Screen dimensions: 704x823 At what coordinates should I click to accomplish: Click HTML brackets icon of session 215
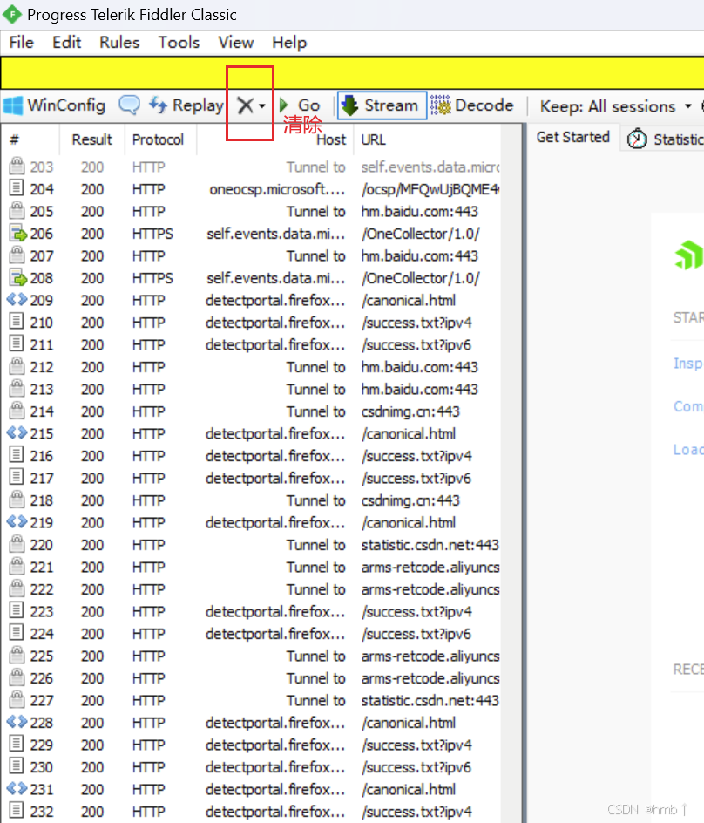[17, 433]
